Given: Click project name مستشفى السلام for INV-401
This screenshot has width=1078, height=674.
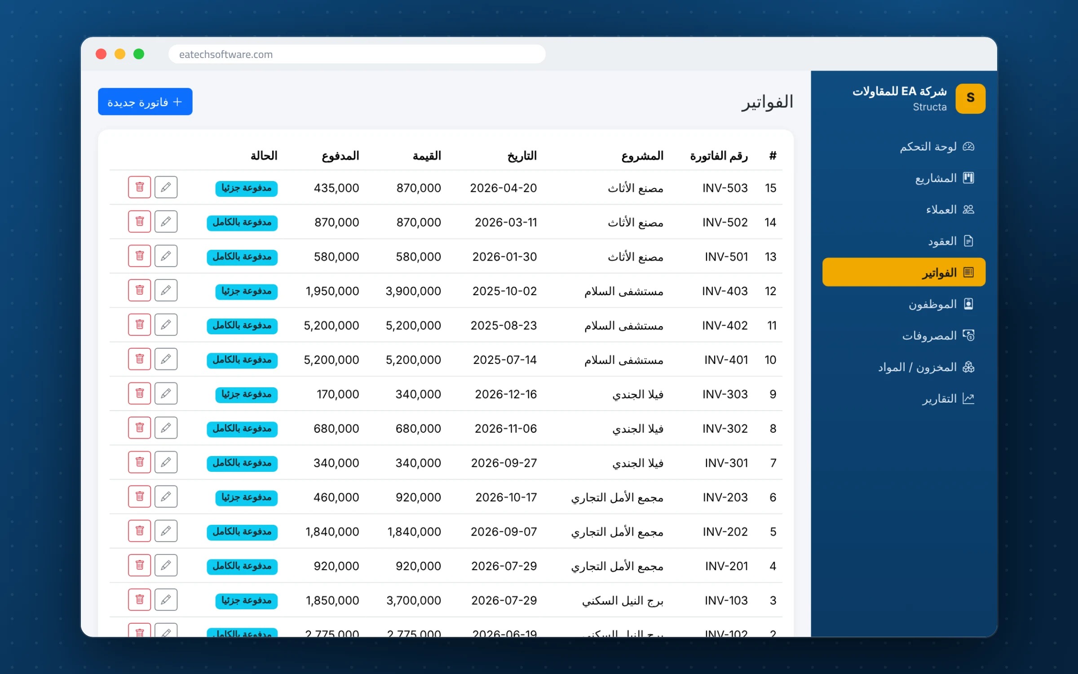Looking at the screenshot, I should pos(623,360).
